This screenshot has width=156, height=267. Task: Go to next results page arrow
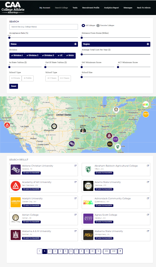coord(120,251)
